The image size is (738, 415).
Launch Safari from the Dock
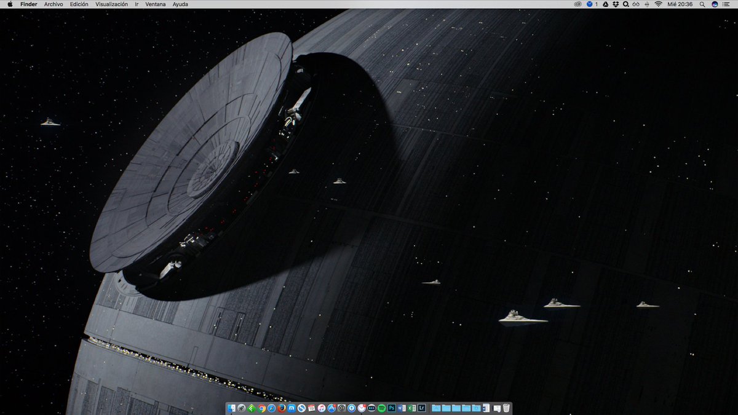(x=271, y=408)
